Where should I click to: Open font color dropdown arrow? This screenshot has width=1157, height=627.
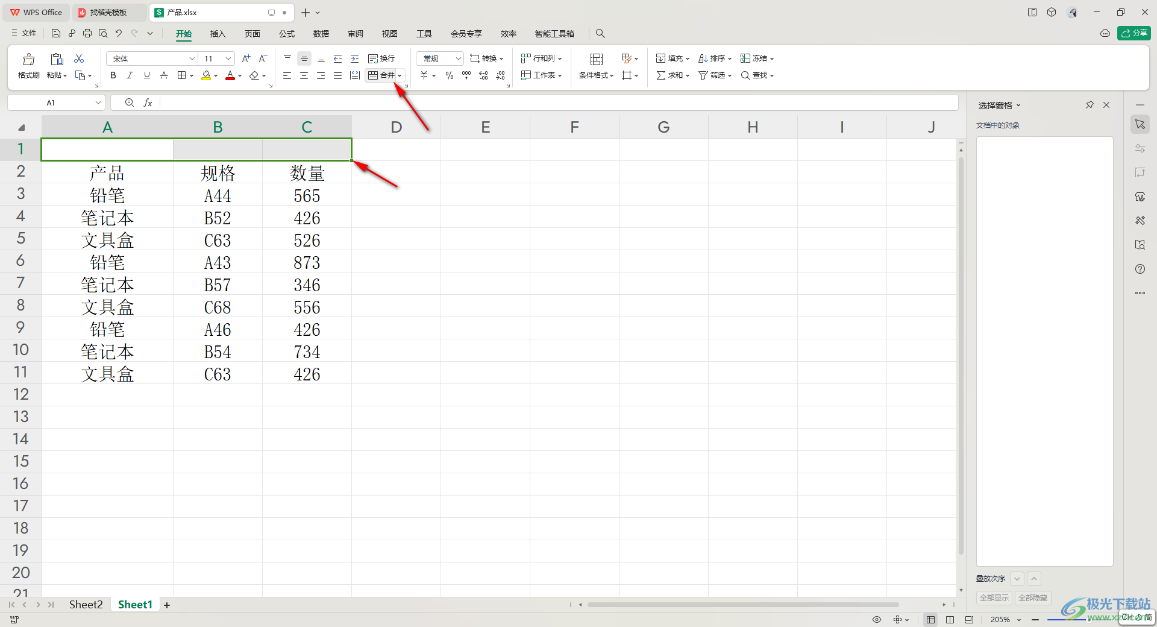240,76
